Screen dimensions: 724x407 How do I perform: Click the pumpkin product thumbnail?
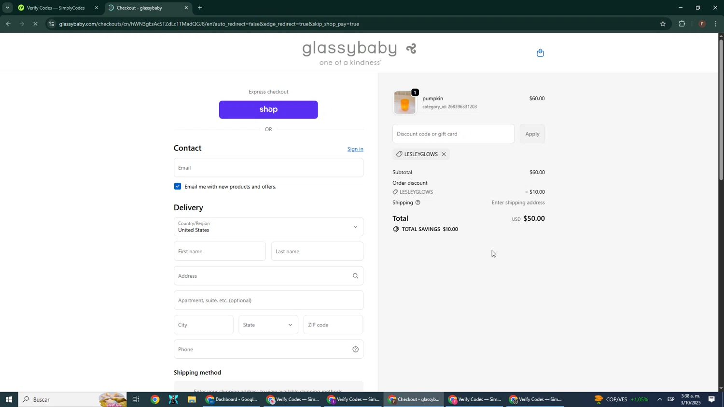coord(404,103)
